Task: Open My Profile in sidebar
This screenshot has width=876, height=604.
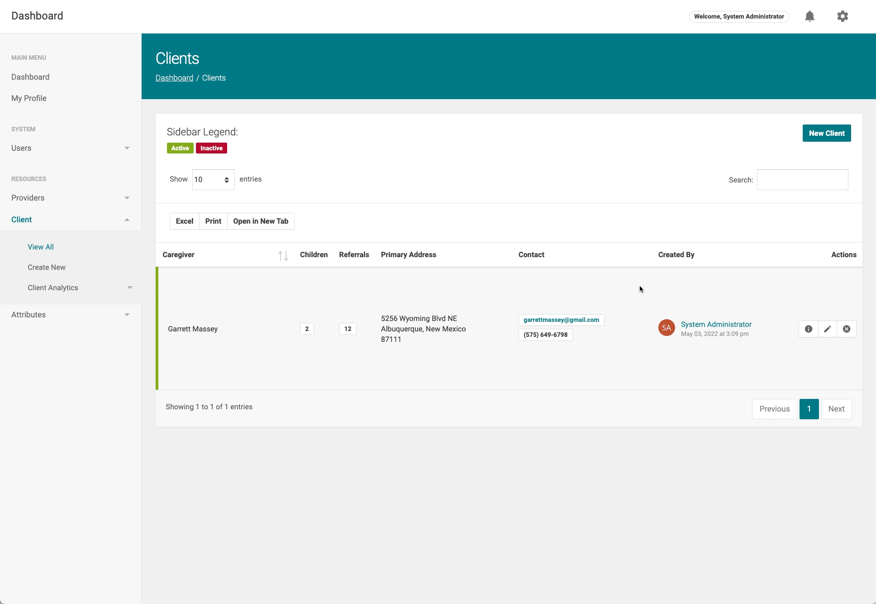Action: coord(29,98)
